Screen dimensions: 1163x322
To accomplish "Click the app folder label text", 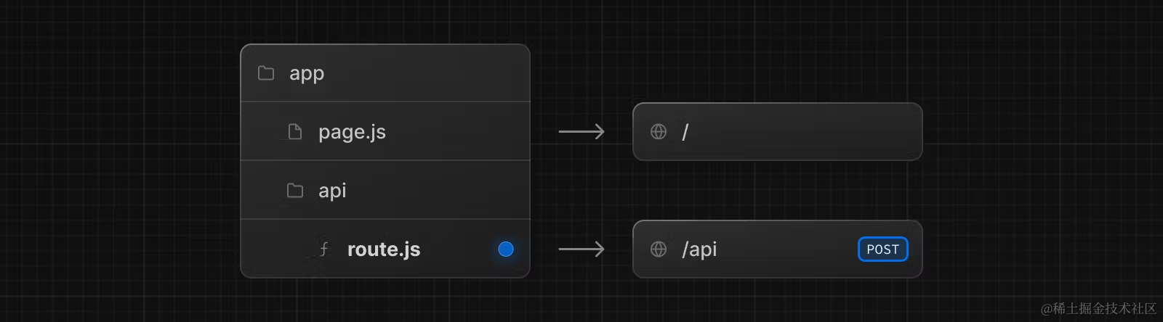I will coord(307,74).
